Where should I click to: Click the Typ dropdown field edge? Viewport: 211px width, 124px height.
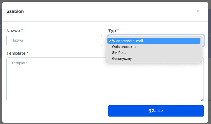(x=203, y=41)
